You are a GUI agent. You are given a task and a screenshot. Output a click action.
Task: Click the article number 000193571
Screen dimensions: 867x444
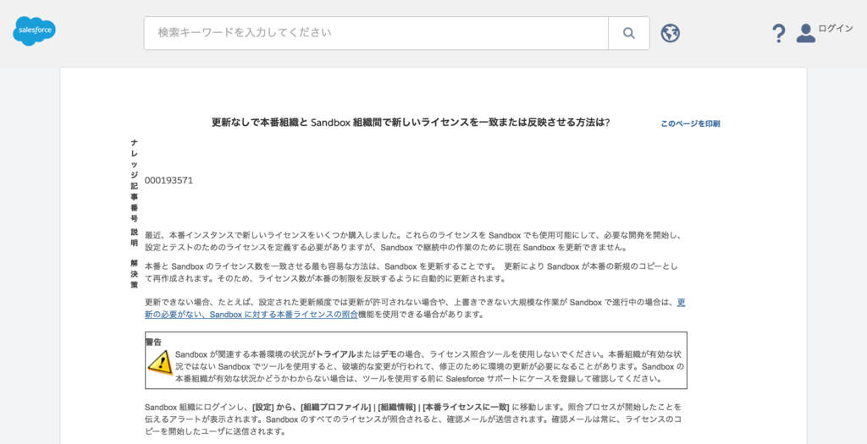click(x=168, y=180)
